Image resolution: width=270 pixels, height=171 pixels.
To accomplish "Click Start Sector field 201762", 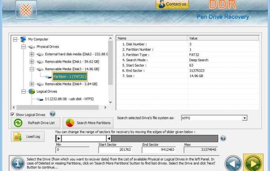I will (x=115, y=150).
